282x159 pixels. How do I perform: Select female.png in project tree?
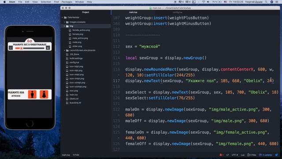tap(78, 34)
